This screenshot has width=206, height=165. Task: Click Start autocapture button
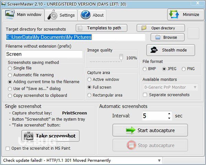tap(150, 130)
